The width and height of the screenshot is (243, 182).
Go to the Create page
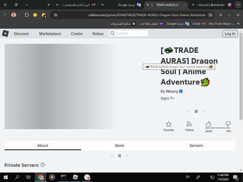click(77, 33)
